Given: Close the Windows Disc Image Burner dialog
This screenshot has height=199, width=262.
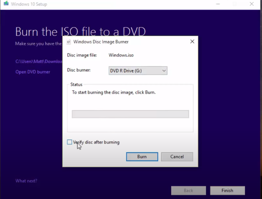Looking at the screenshot, I should click(x=192, y=41).
